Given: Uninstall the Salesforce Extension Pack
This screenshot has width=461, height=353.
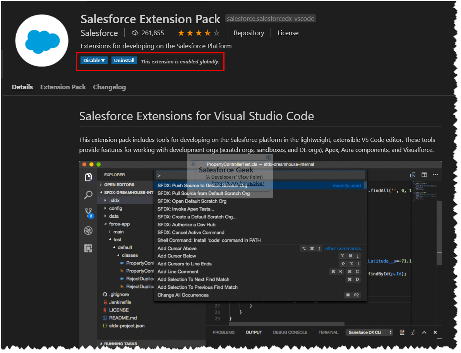Looking at the screenshot, I should [x=124, y=60].
